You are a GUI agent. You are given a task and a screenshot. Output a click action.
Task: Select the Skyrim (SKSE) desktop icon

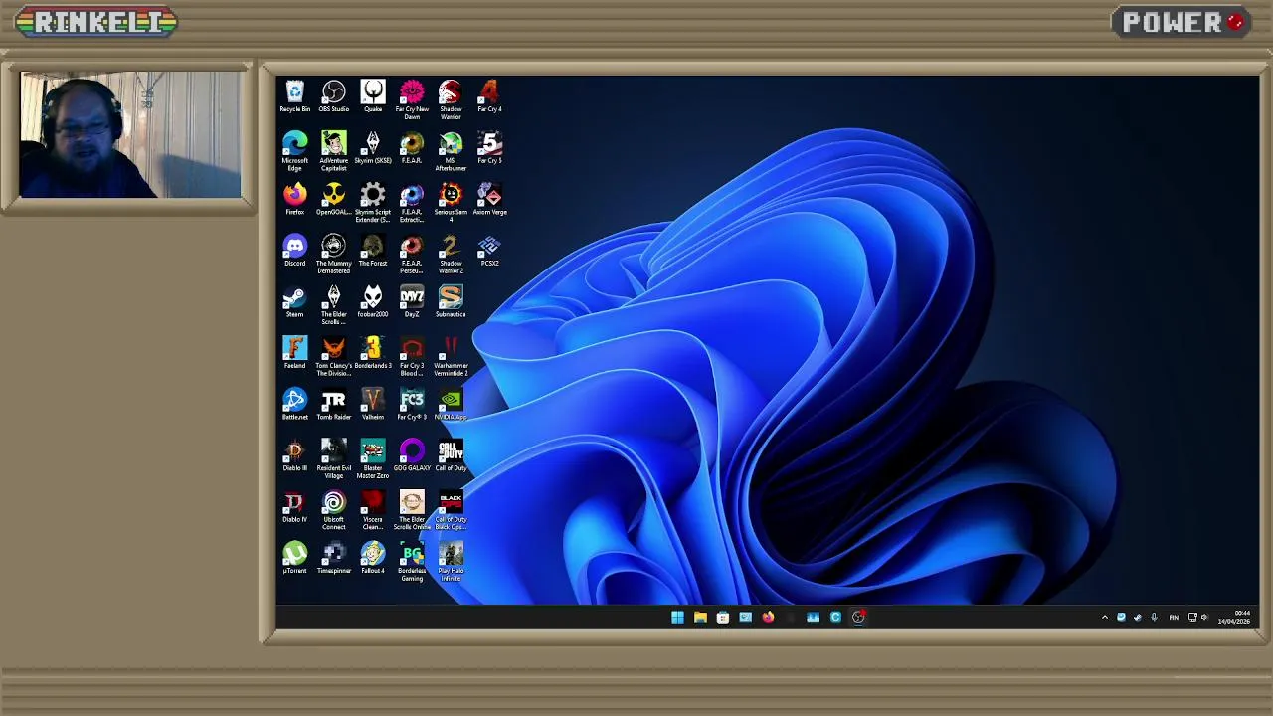tap(373, 145)
